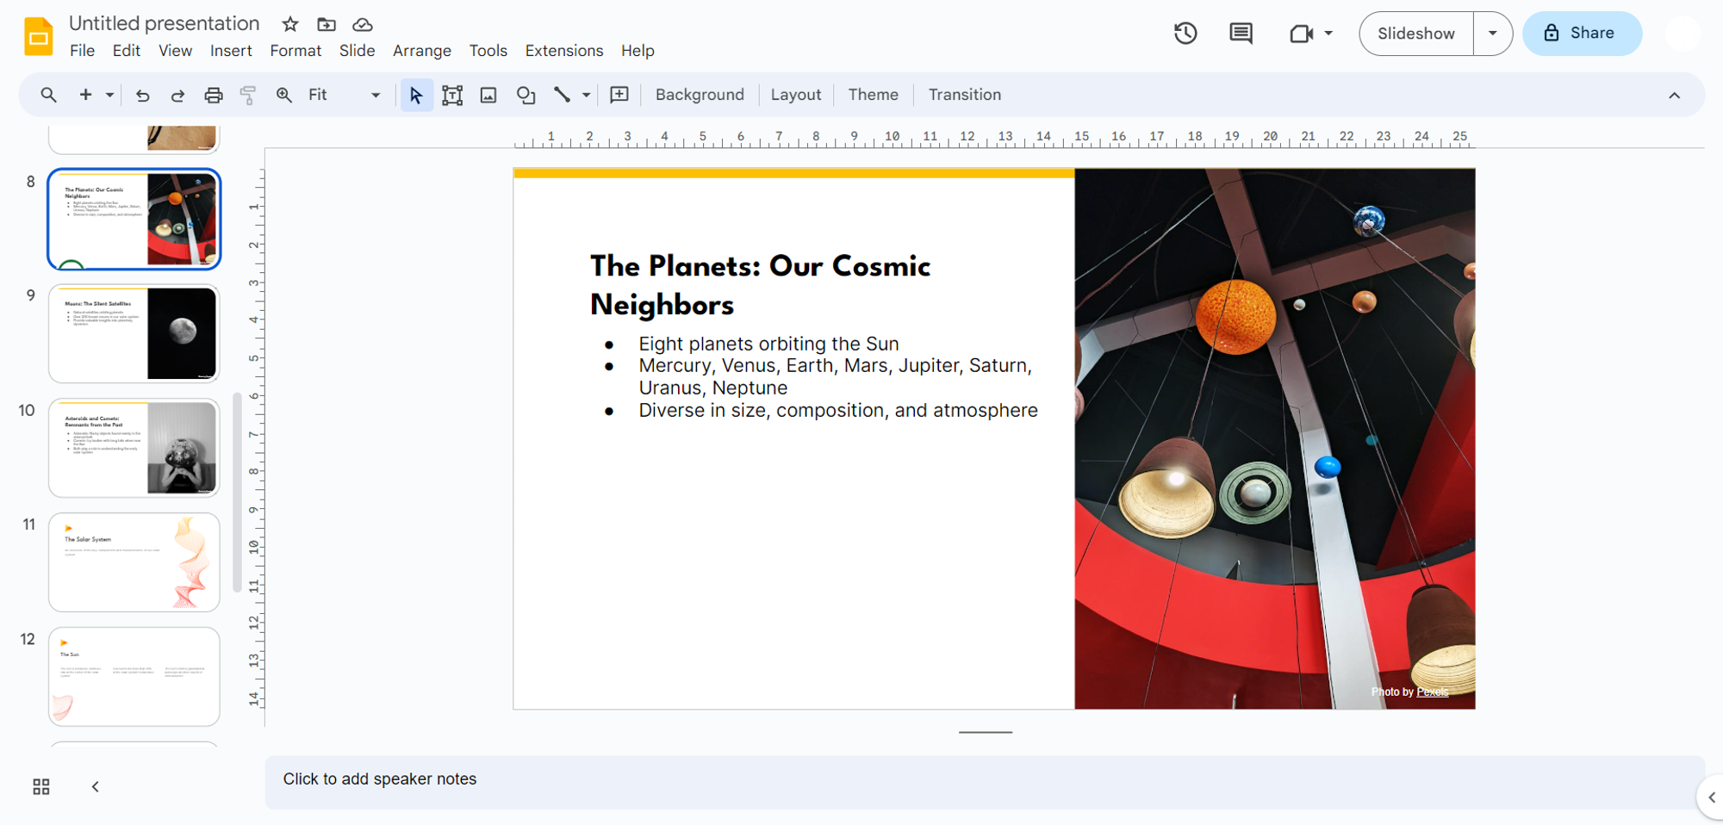Redo the last action
This screenshot has width=1723, height=825.
pyautogui.click(x=177, y=95)
